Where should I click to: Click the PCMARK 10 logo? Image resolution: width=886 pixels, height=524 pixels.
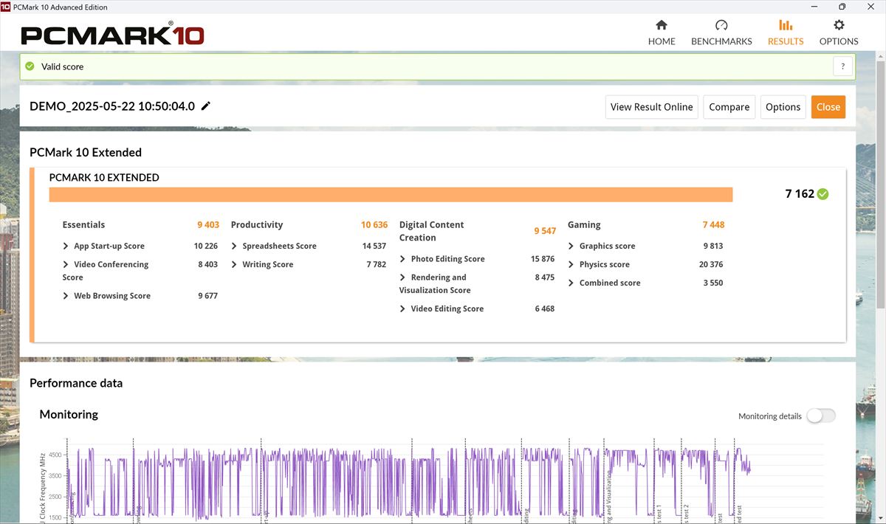coord(112,34)
